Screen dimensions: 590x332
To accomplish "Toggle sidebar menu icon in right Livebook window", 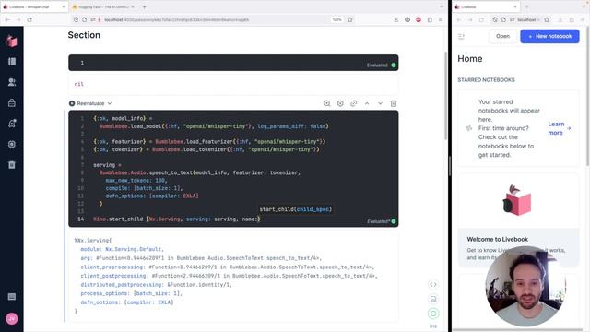I will [x=461, y=37].
